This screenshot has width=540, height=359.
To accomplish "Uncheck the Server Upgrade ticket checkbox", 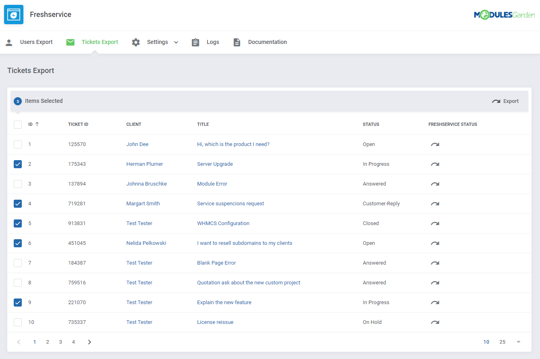I will pos(18,164).
